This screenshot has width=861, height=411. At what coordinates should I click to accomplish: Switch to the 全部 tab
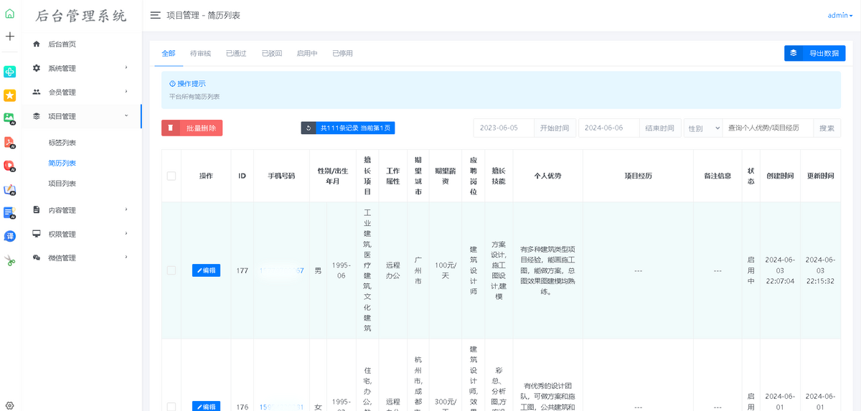[169, 54]
